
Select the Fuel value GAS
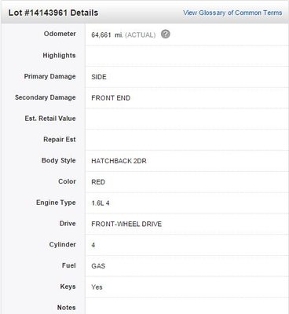(98, 266)
